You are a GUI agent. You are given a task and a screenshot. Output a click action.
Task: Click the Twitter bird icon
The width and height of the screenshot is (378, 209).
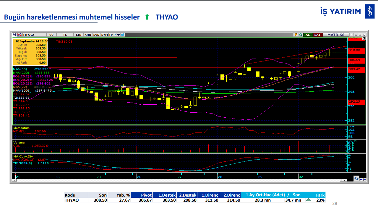tap(123, 35)
